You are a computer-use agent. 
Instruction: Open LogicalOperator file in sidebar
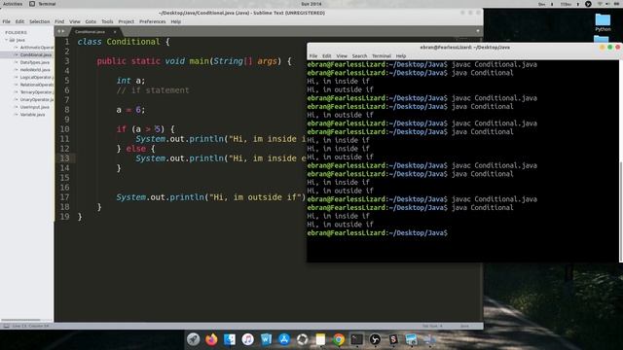point(37,77)
